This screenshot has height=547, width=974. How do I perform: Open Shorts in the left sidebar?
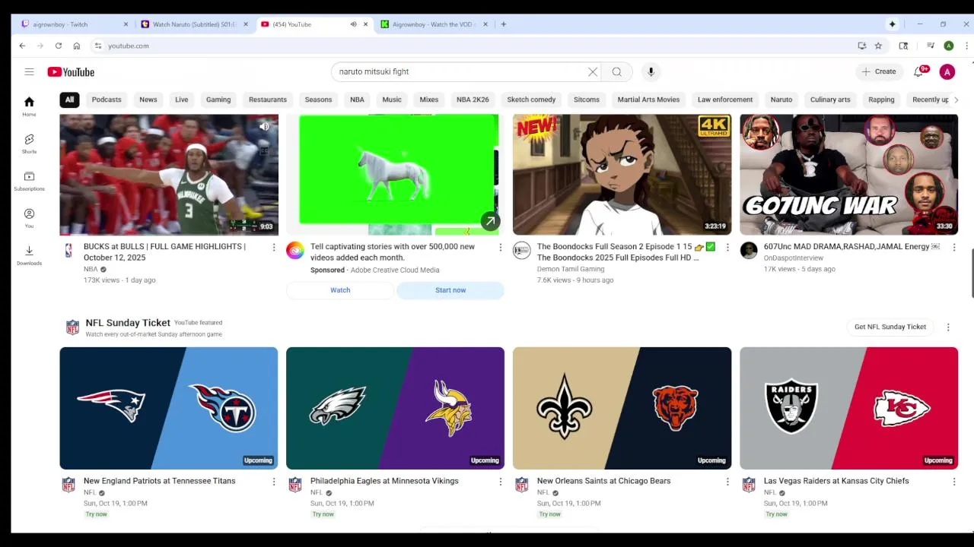click(29, 144)
